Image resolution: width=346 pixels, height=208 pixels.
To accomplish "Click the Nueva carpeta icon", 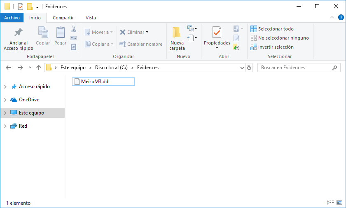I will (177, 33).
